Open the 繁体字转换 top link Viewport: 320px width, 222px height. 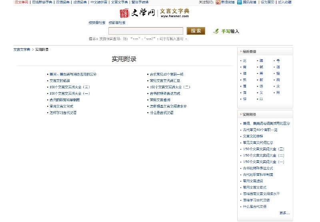140,2
